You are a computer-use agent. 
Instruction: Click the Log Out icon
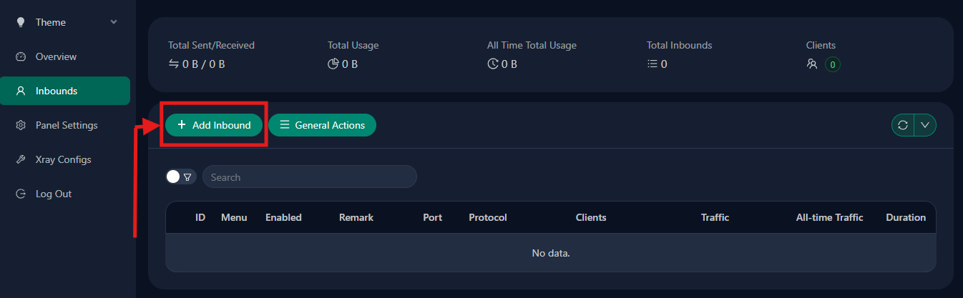tap(21, 194)
